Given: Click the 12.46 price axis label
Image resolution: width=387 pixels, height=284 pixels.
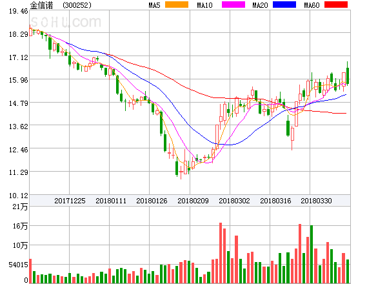Looking at the screenshot, I should (x=19, y=150).
